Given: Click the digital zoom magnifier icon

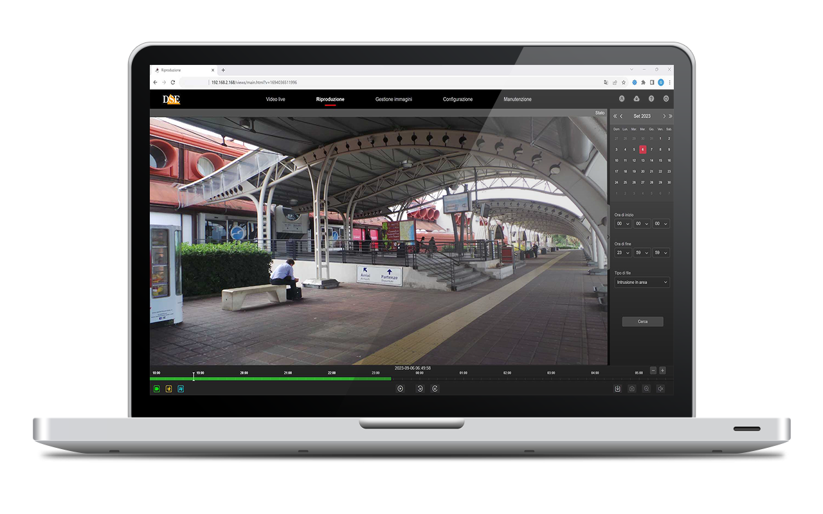Looking at the screenshot, I should point(646,389).
